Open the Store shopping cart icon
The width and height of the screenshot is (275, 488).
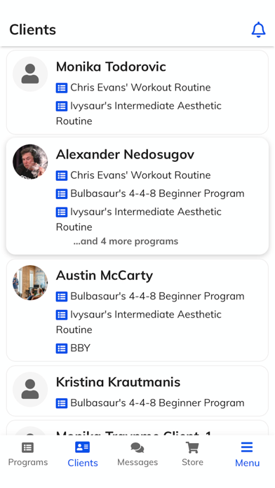(192, 447)
